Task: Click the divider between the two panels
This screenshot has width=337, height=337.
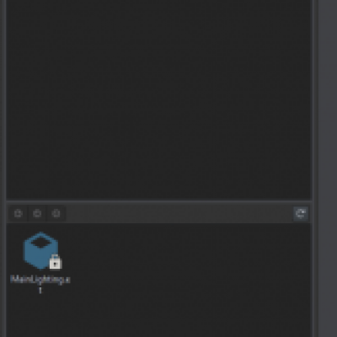Action: tap(159, 201)
